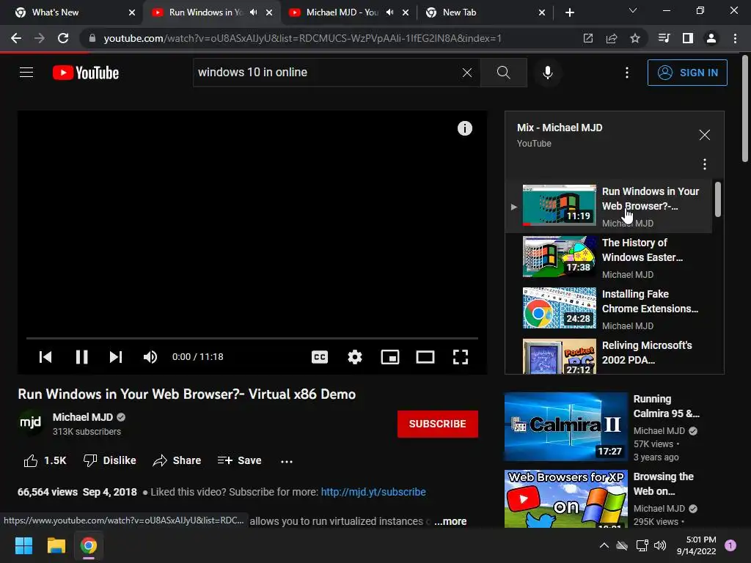Viewport: 751px width, 563px height.
Task: Toggle theater mode
Action: pos(425,357)
